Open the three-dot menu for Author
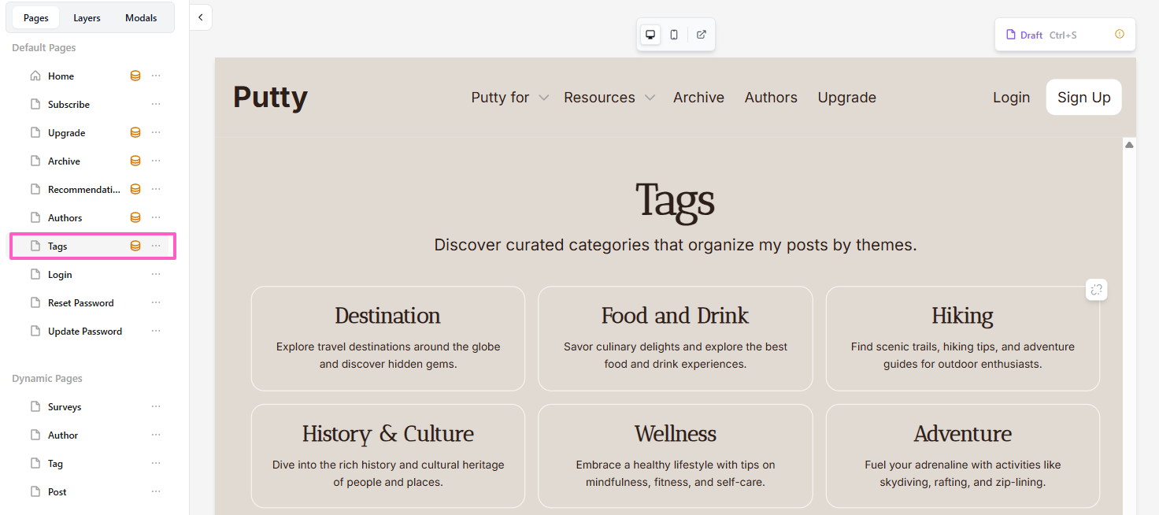The height and width of the screenshot is (515, 1159). (x=156, y=435)
